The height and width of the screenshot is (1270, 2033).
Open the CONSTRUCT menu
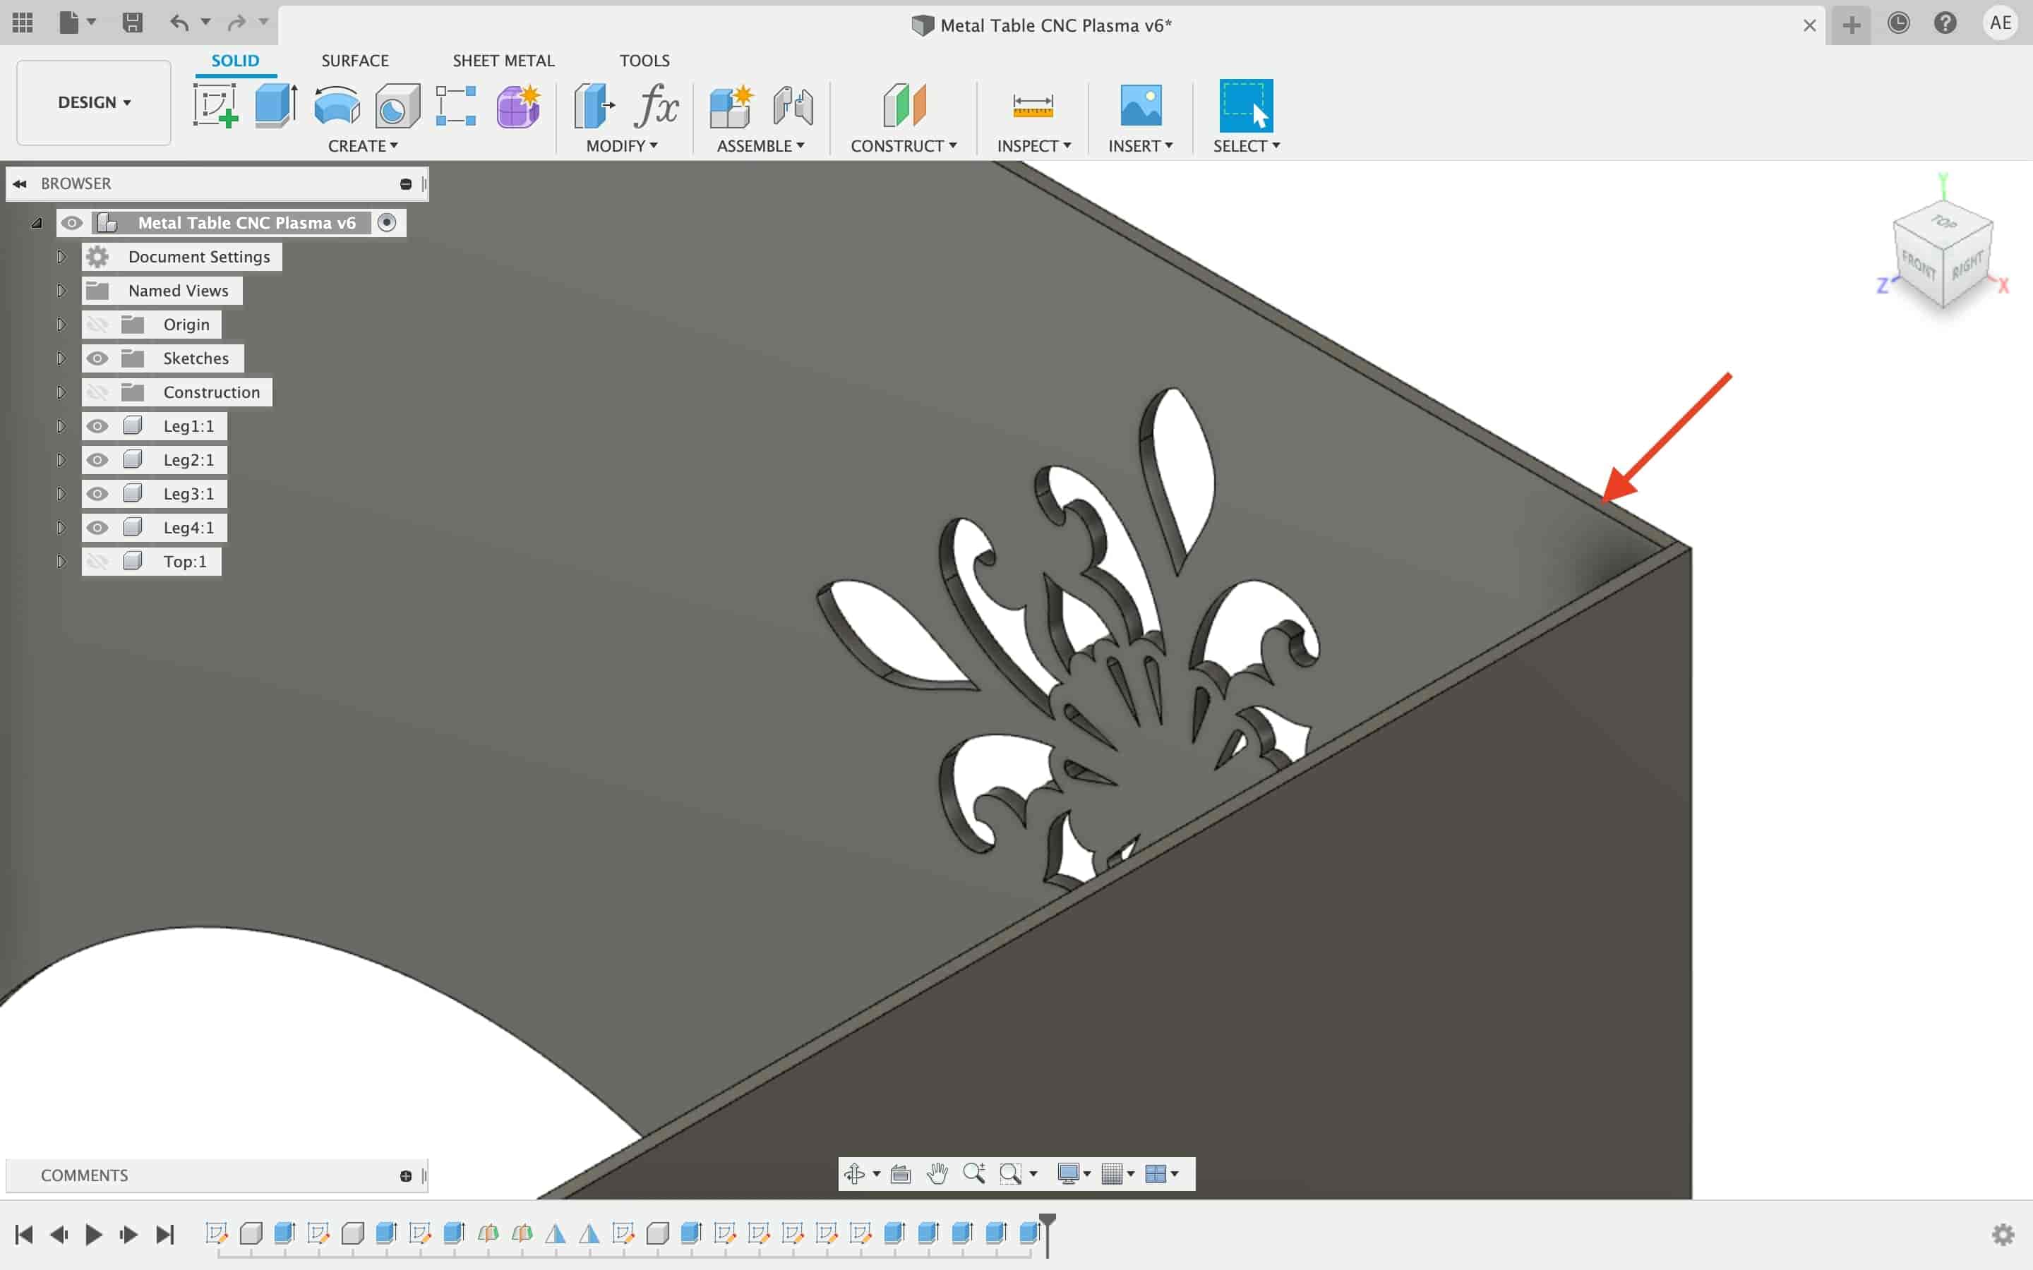pos(904,145)
